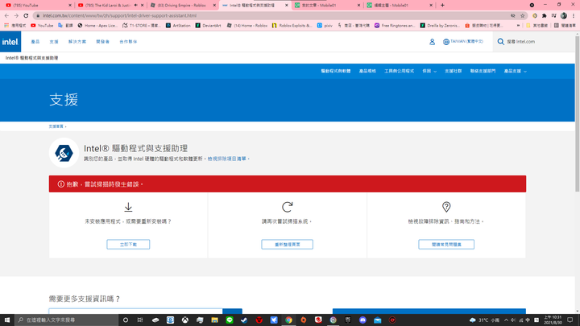Open Chrome extensions puzzle icon

coord(544,15)
